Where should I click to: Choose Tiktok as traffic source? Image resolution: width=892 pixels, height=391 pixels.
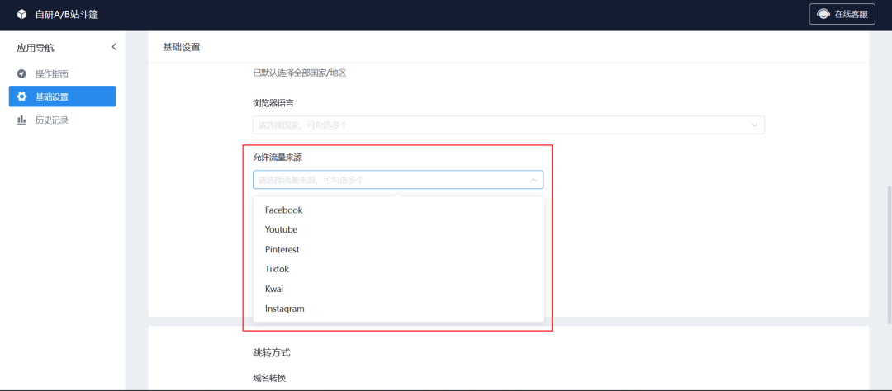[x=399, y=270]
